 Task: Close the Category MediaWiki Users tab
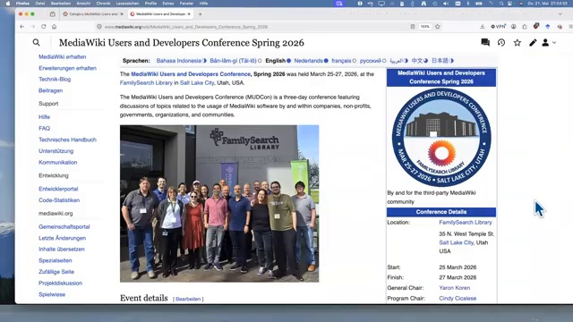pos(122,14)
